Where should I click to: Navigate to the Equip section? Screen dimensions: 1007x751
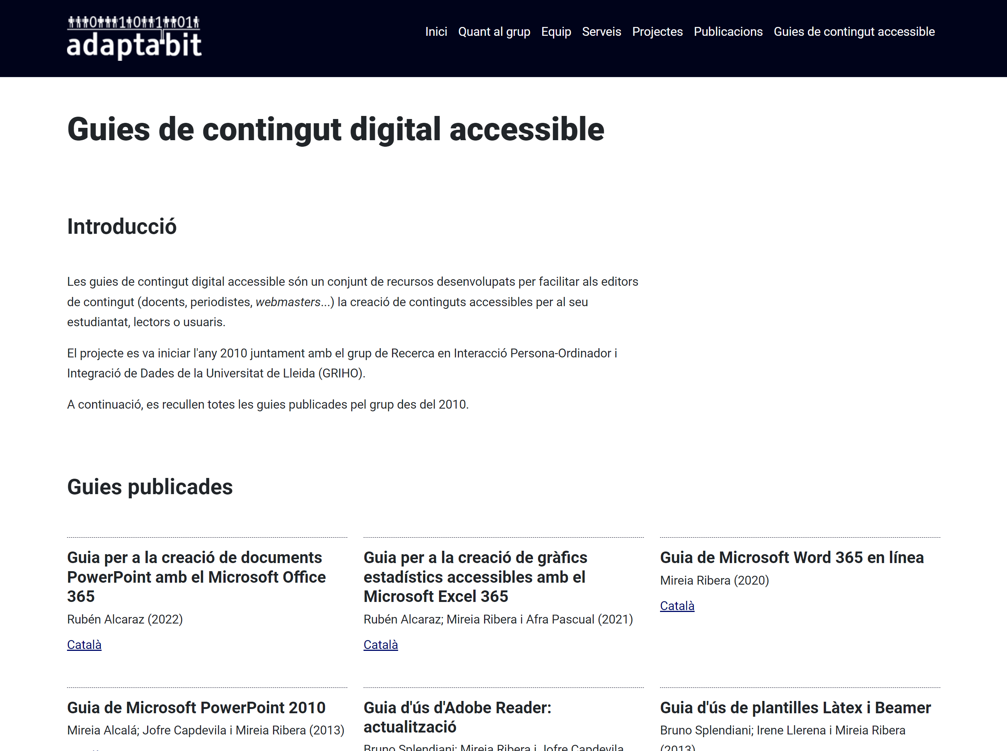click(x=556, y=32)
